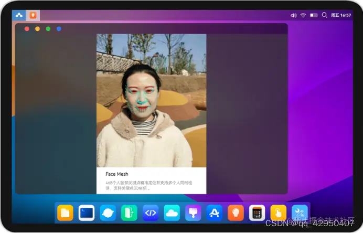The height and width of the screenshot is (233, 363).
Task: Check the battery indicator in the status bar
Action: coord(314,15)
